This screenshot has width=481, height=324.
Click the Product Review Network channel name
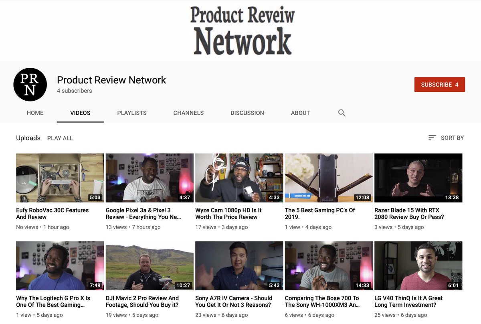(x=111, y=80)
